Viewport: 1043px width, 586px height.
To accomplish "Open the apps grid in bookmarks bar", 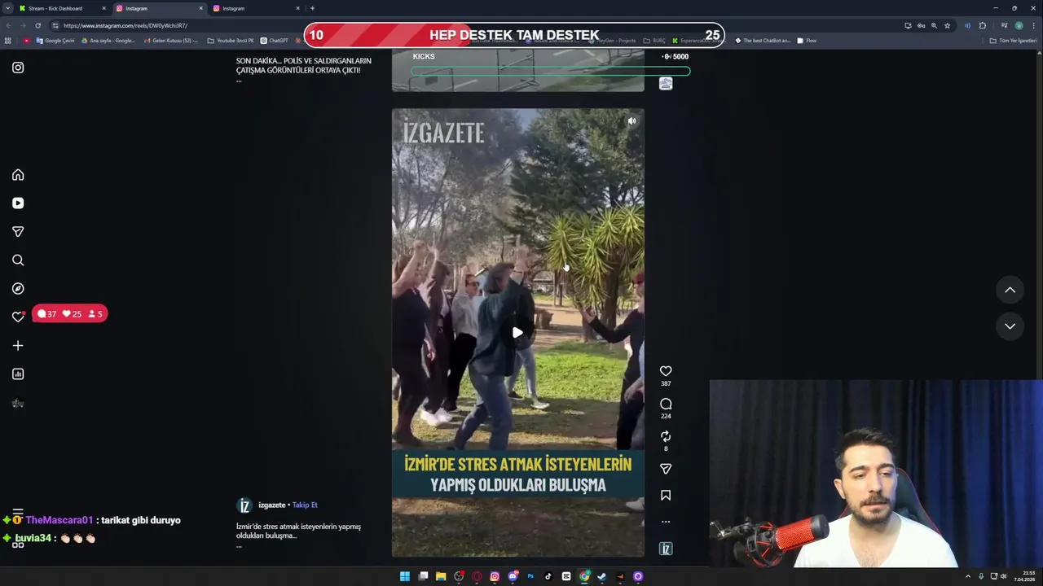I will tap(8, 41).
